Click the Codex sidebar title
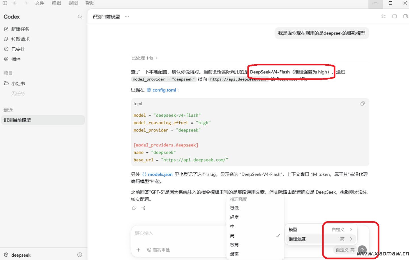 12,17
